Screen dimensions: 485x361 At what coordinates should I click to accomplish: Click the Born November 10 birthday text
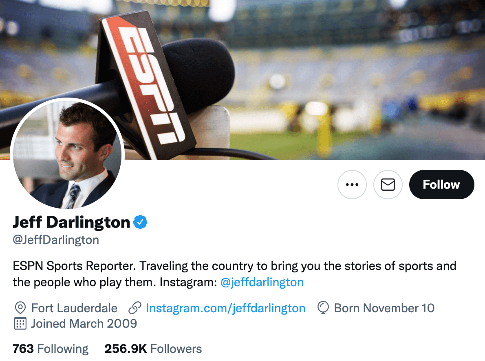click(x=384, y=308)
